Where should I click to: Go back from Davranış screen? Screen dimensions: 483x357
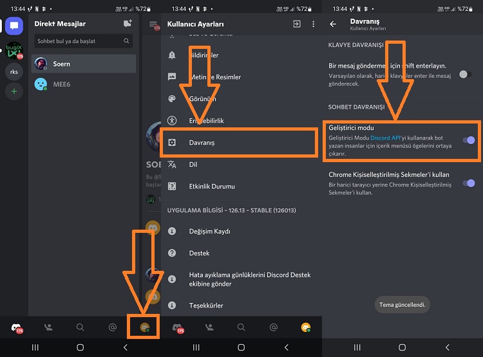click(x=333, y=24)
